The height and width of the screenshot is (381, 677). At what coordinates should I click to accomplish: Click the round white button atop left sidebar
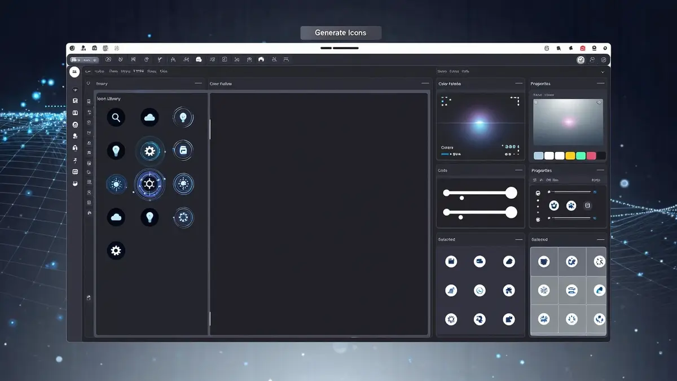74,72
